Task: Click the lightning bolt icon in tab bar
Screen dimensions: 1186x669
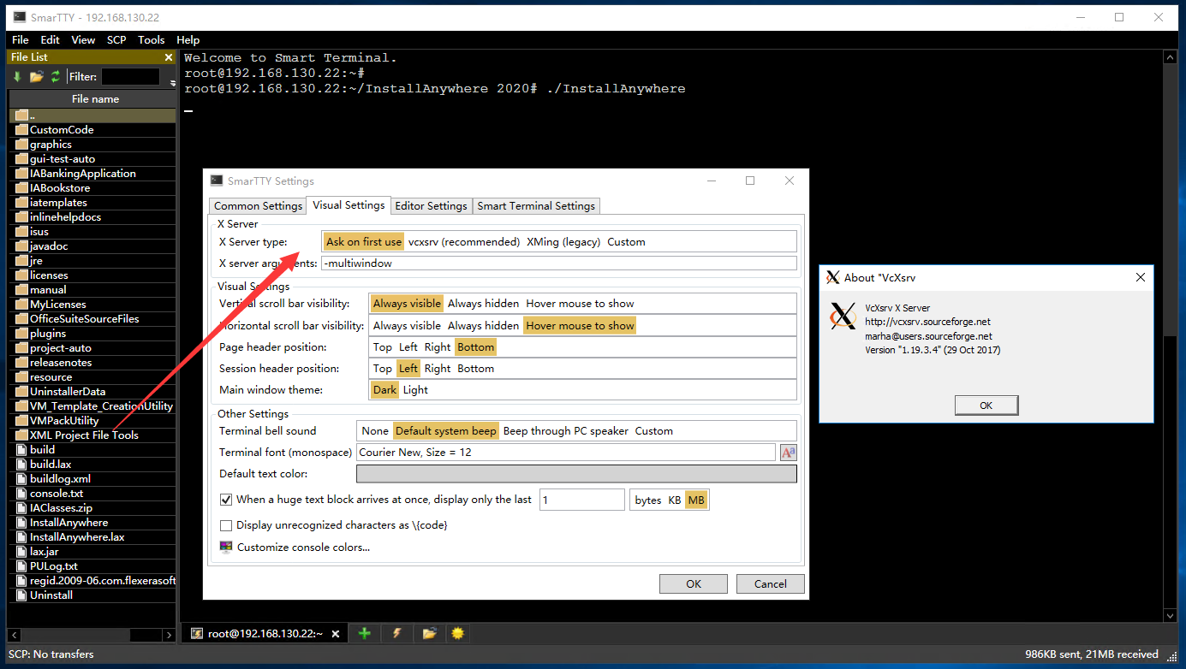Action: (396, 634)
